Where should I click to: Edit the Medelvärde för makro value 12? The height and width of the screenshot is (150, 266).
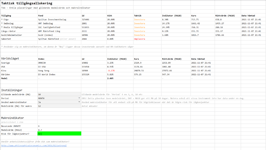coord(59,106)
